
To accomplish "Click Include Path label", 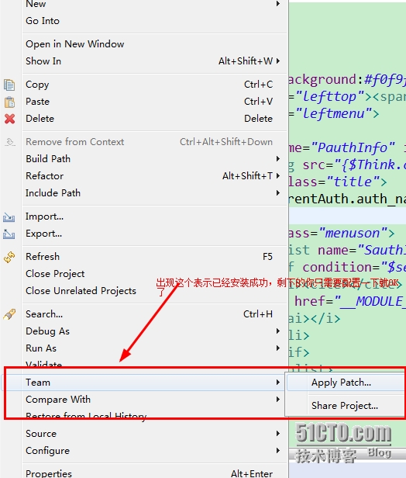I will [53, 193].
